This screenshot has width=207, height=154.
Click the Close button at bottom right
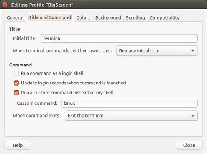189,145
